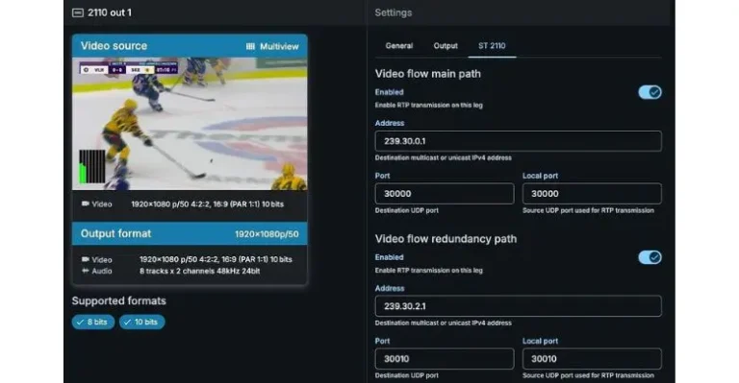The image size is (739, 383).
Task: Click redundancy Local port field 30010
Action: click(592, 359)
